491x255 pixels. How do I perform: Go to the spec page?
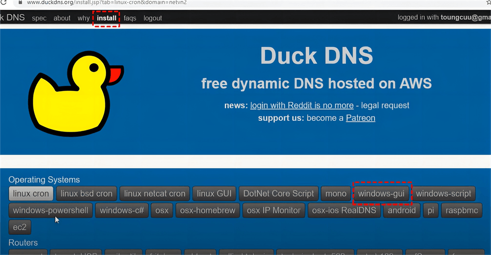click(x=39, y=18)
